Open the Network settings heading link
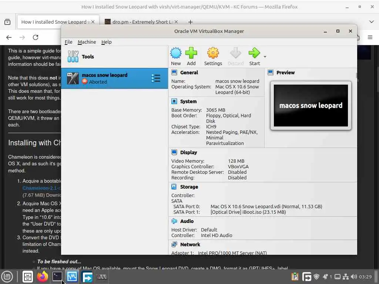The height and width of the screenshot is (284, 379). 190,244
